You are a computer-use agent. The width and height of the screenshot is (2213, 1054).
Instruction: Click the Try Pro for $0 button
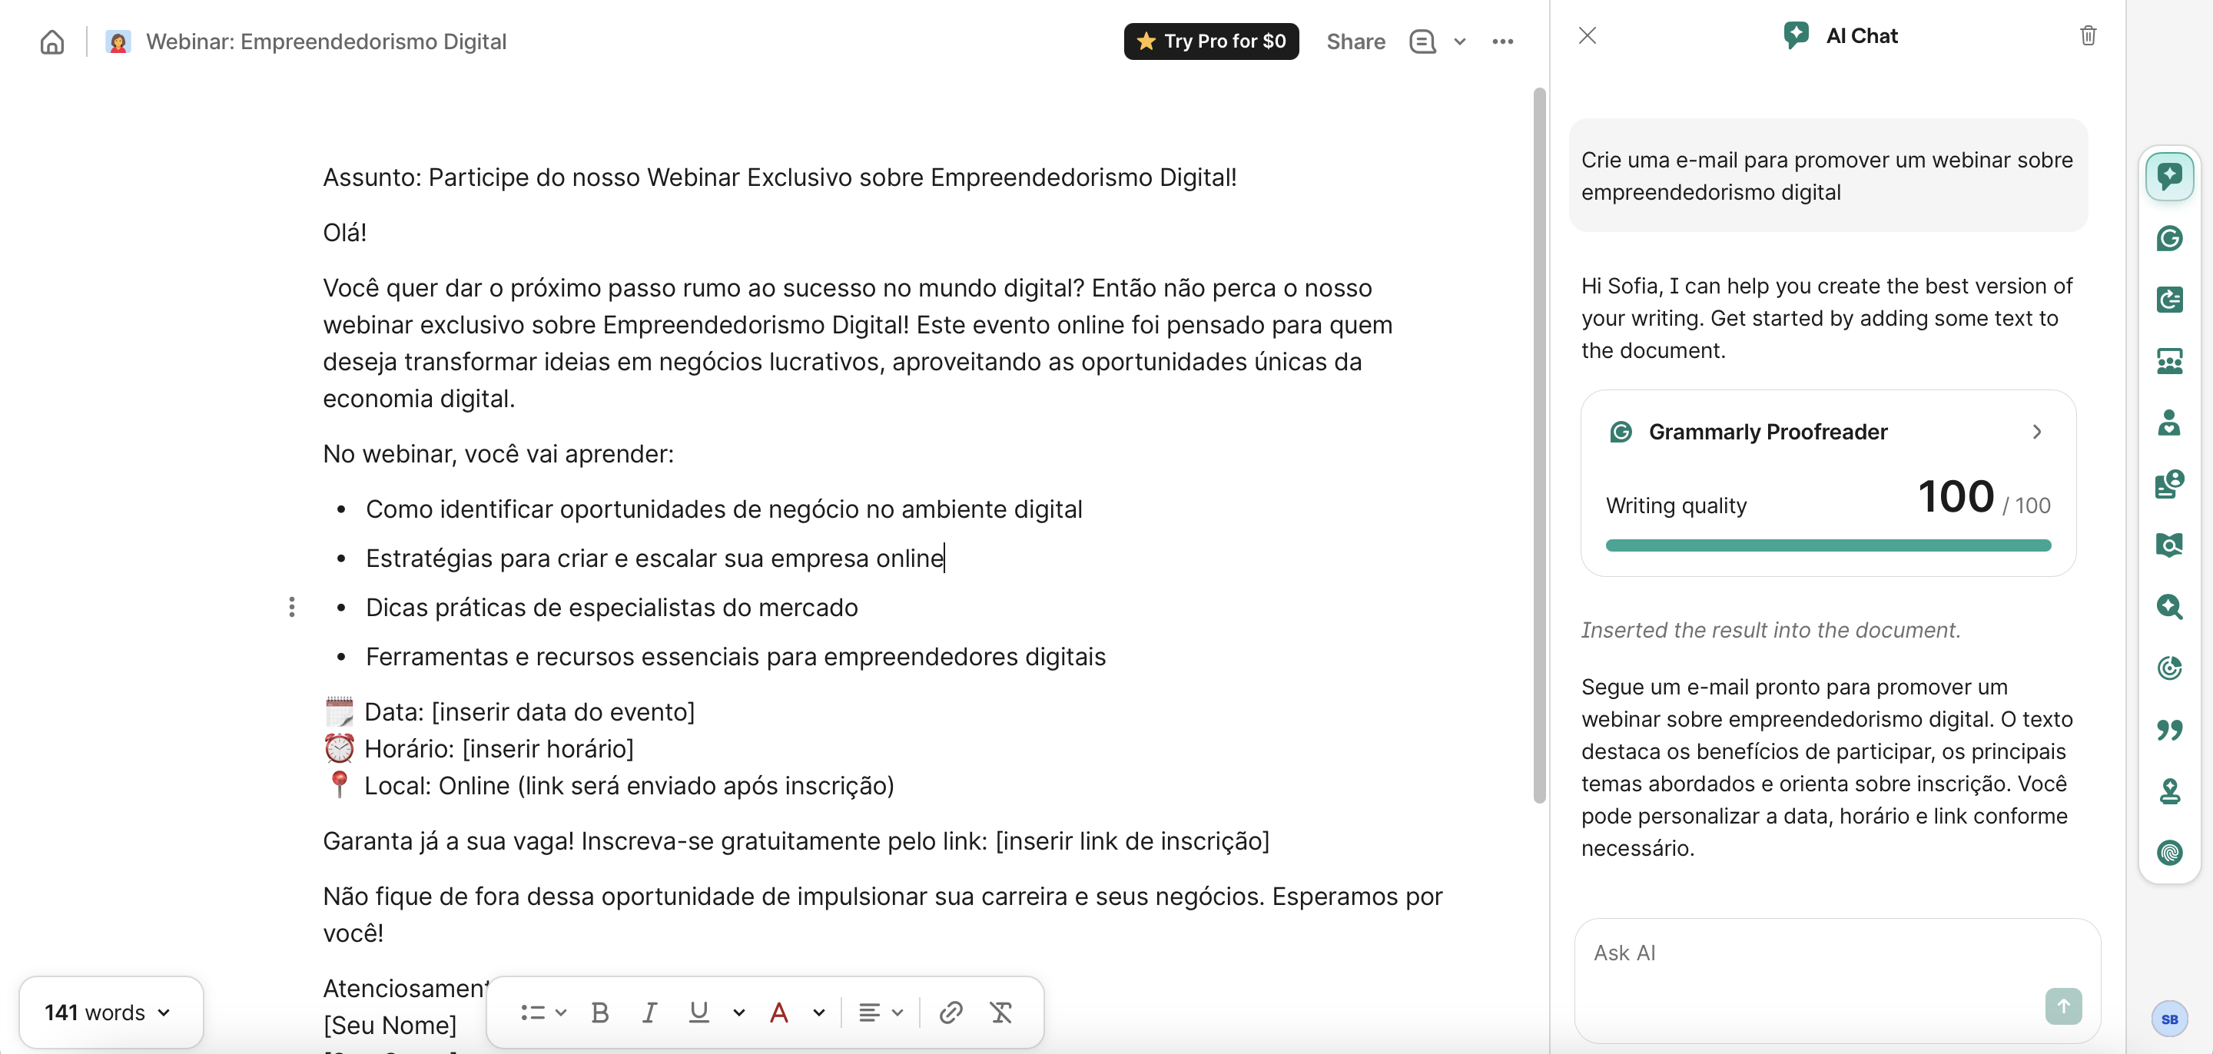[x=1210, y=41]
